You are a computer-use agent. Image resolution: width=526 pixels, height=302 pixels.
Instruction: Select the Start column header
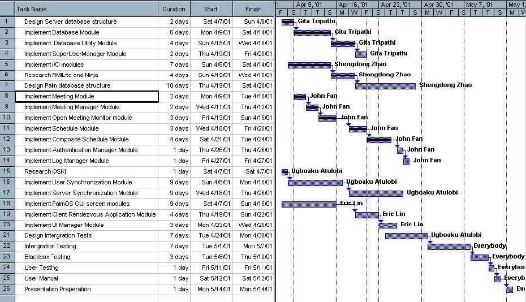click(211, 9)
